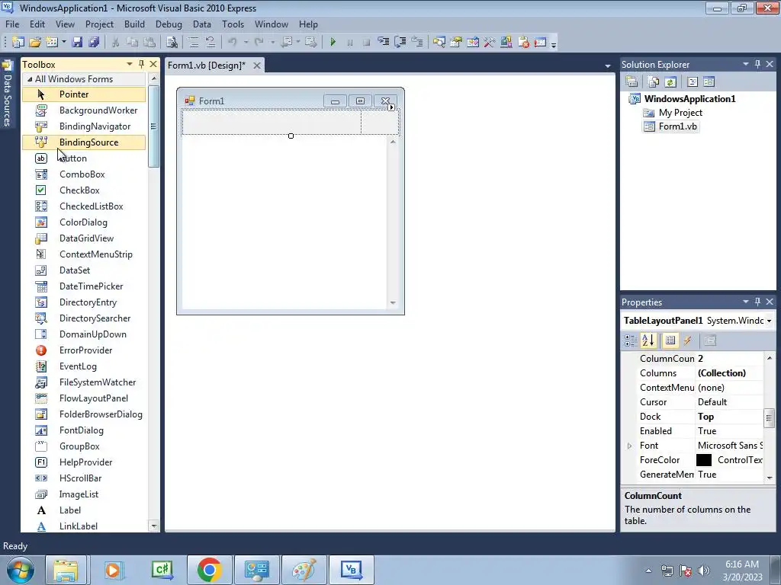781x585 pixels.
Task: Open the active documents list dropdown
Action: [x=608, y=66]
